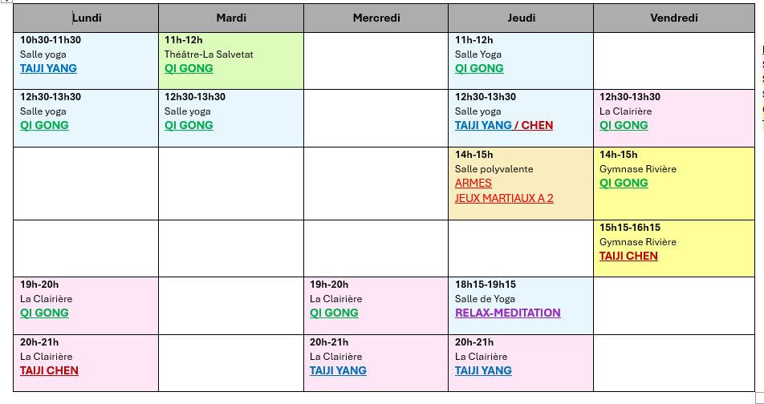Open the RELAX-MEDITATION link
This screenshot has height=404, width=764.
coord(507,313)
